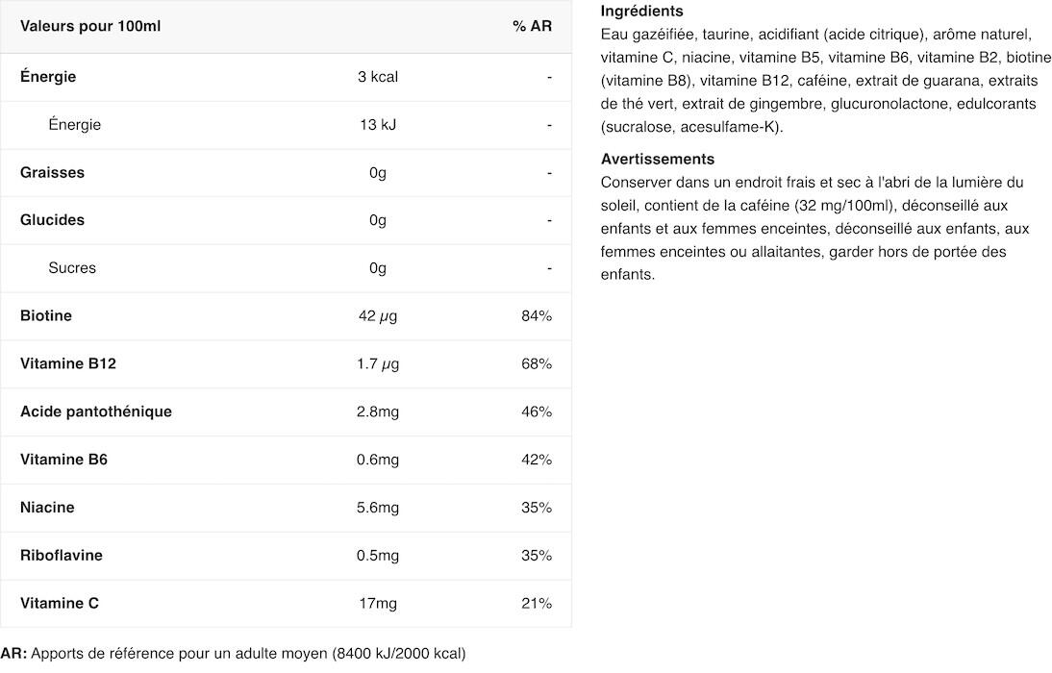Click the Biotine row label

tap(45, 315)
